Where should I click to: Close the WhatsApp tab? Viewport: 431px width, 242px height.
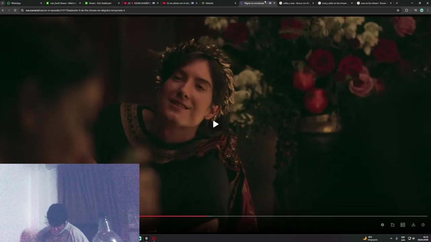tap(41, 3)
